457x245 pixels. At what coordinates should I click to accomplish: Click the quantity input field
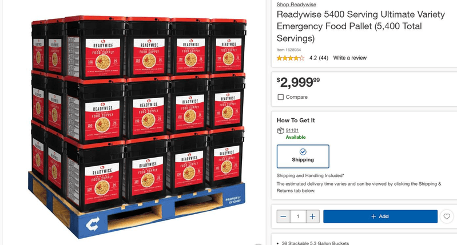pyautogui.click(x=298, y=217)
